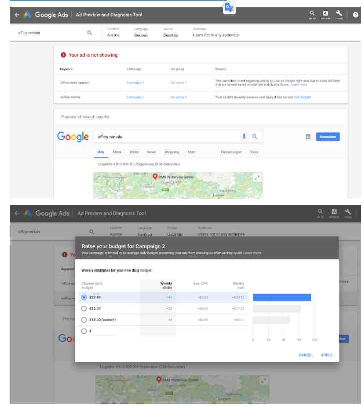This screenshot has height=406, width=363.
Task: Switch to the Shopping results tab
Action: [172, 152]
